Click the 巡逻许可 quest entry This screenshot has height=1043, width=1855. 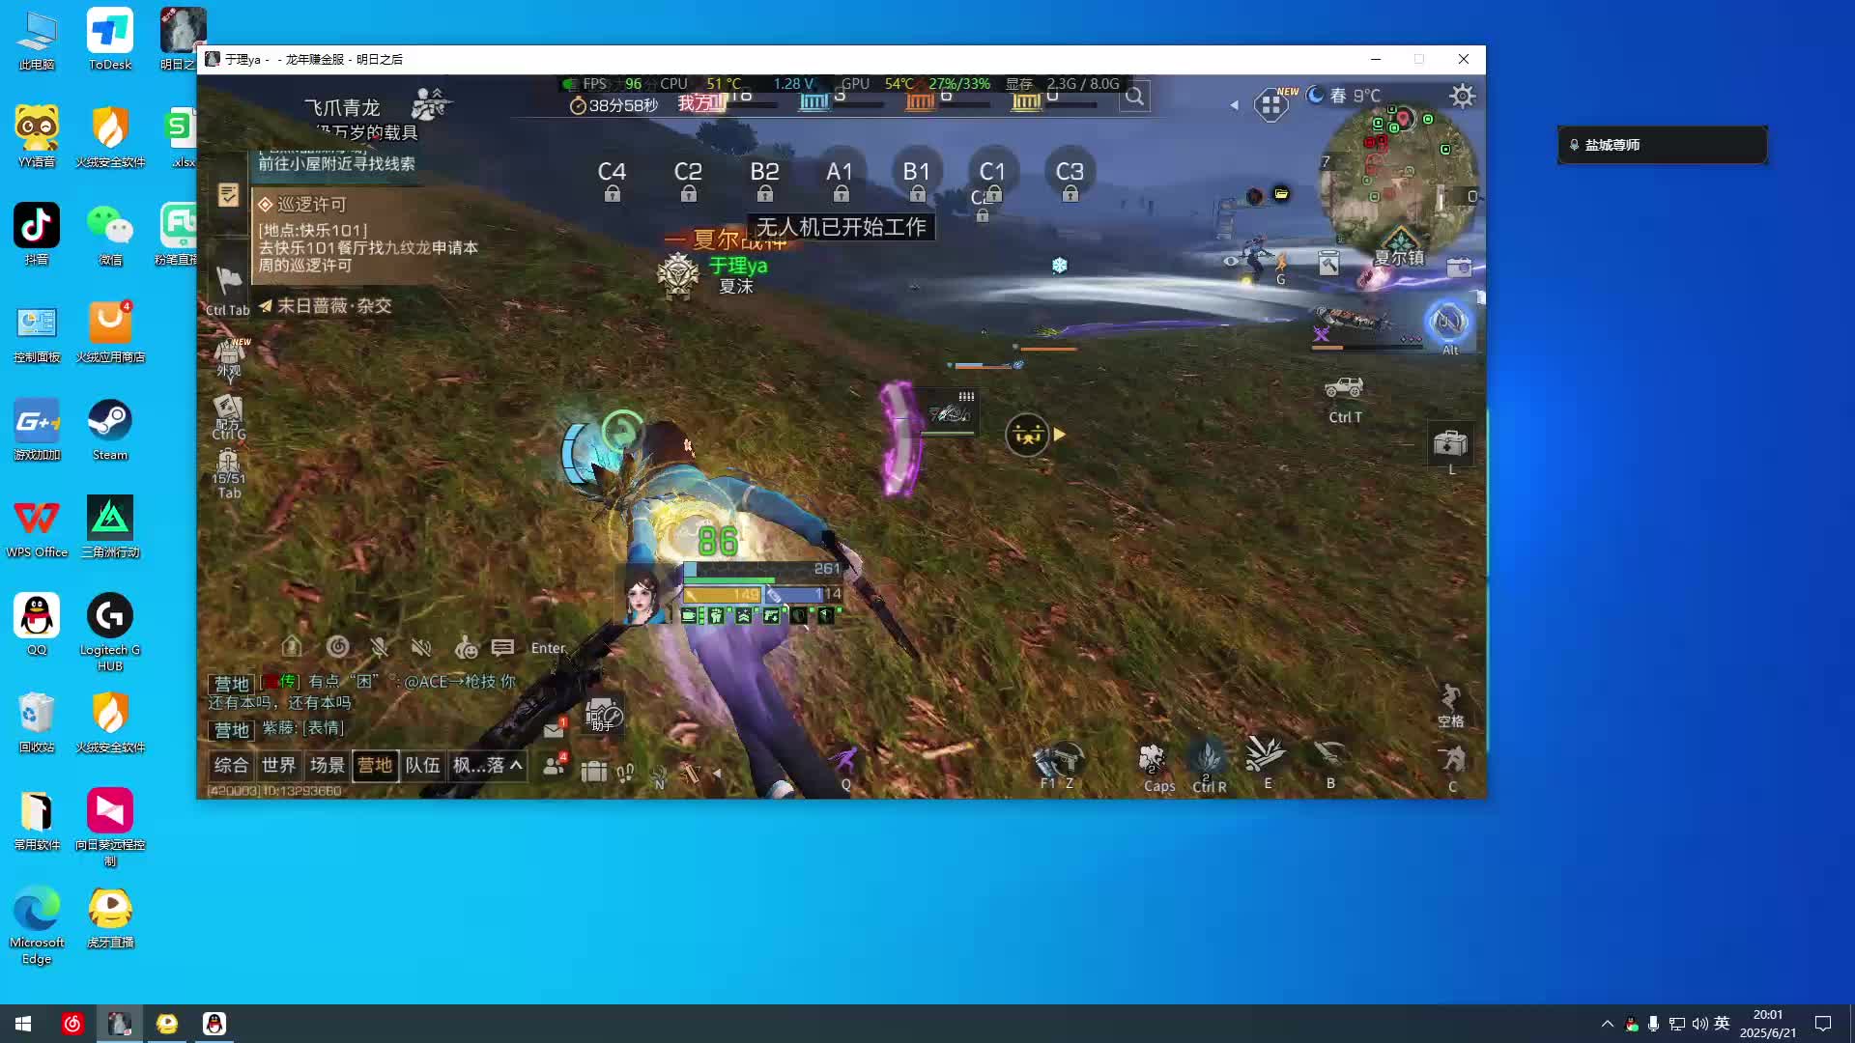[311, 205]
